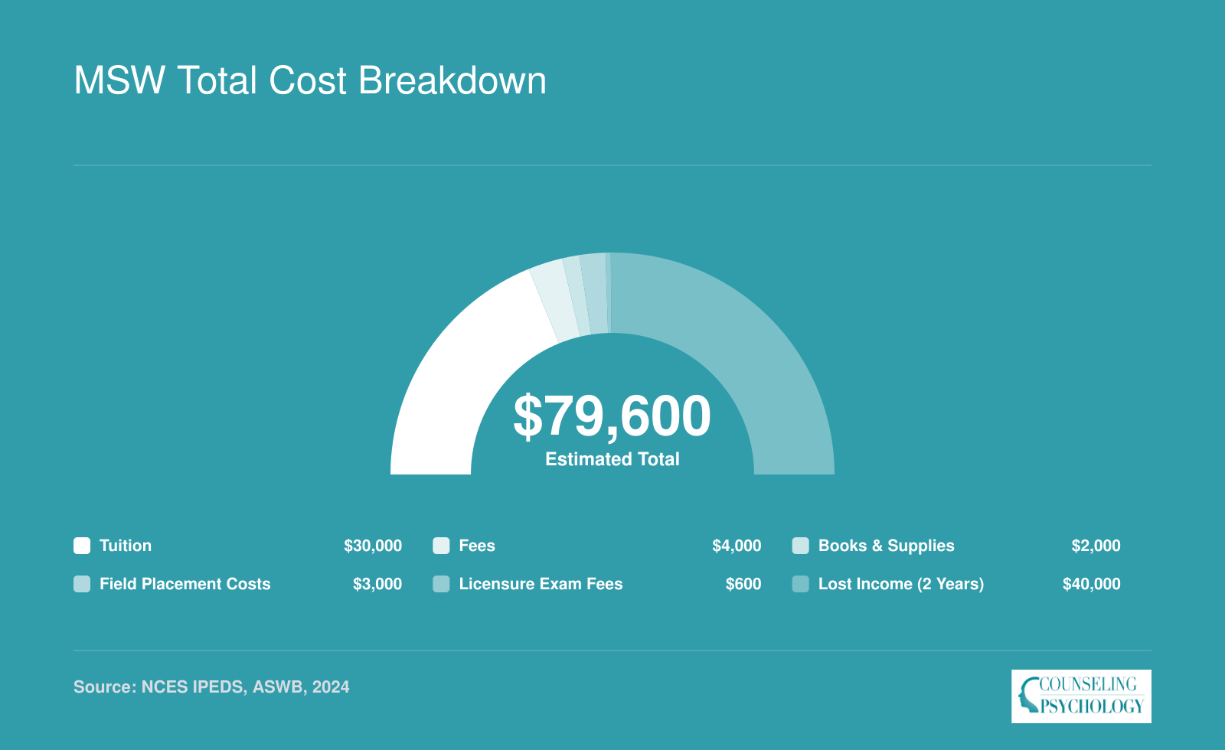Click the $3,000 field placement value
1225x750 pixels.
377,584
